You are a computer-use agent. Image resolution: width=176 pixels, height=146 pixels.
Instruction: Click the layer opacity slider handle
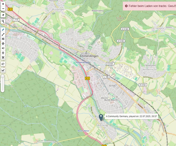(x=3, y=77)
